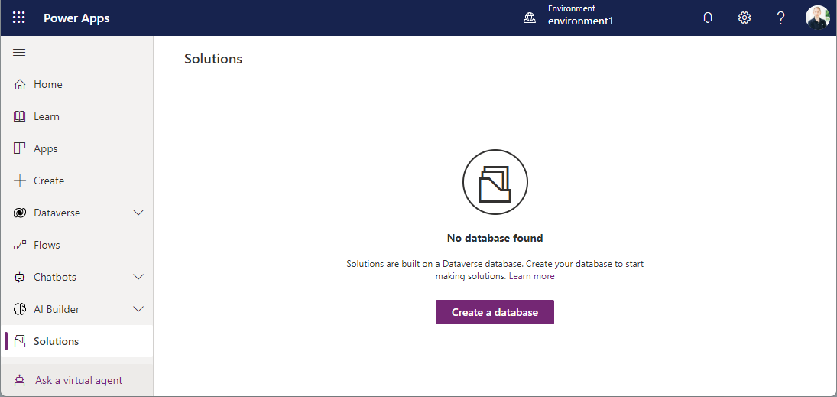837x397 pixels.
Task: Click the virtual agent bot icon
Action: click(20, 380)
